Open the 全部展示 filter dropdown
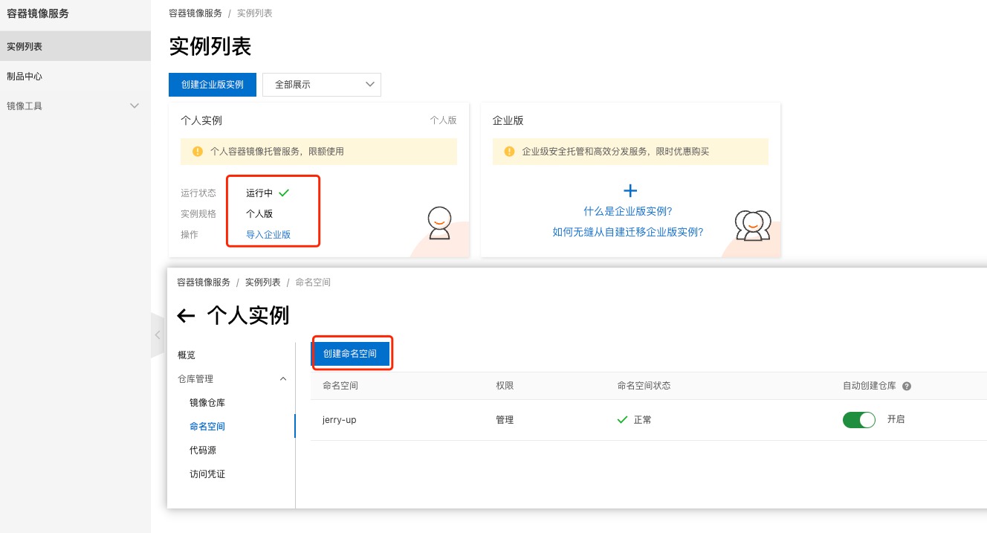Image resolution: width=987 pixels, height=533 pixels. pos(321,84)
